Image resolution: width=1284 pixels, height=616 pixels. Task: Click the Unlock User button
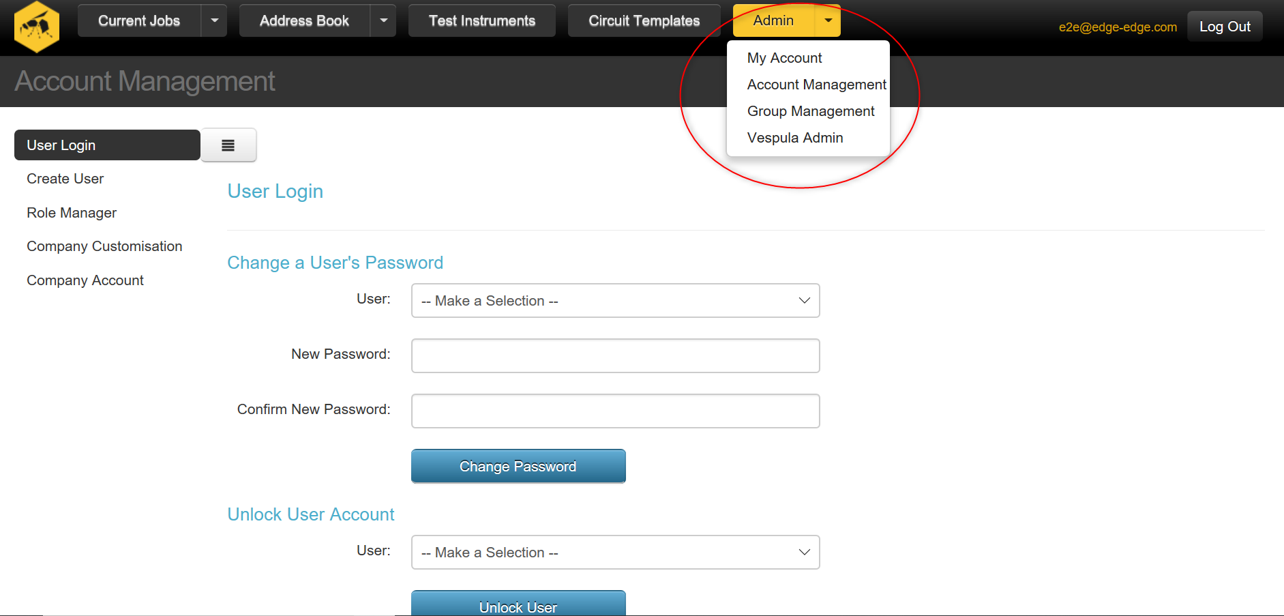pyautogui.click(x=518, y=604)
